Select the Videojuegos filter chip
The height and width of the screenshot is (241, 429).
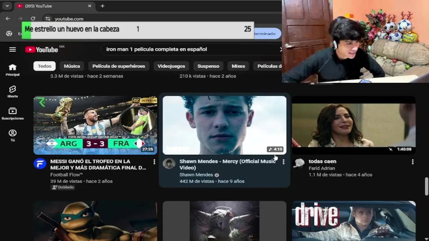(171, 66)
